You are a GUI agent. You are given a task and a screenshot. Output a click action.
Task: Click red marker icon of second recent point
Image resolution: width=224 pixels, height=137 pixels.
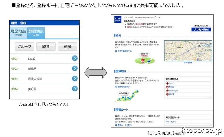pyautogui.click(x=167, y=87)
